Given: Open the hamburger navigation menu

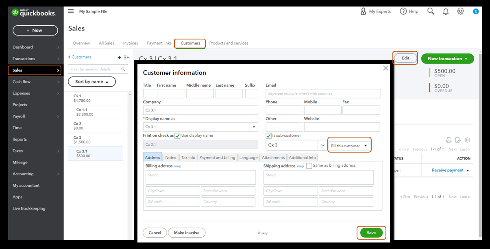Looking at the screenshot, I should click(71, 11).
